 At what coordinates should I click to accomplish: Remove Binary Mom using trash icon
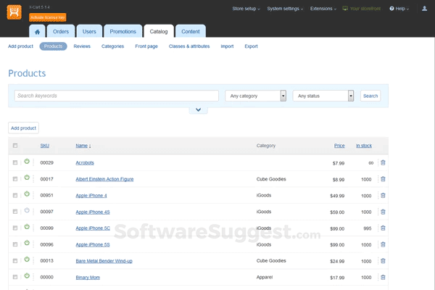(x=383, y=276)
